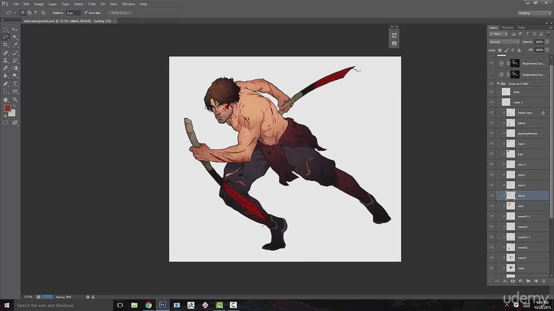Select the Zoom tool

tap(15, 99)
